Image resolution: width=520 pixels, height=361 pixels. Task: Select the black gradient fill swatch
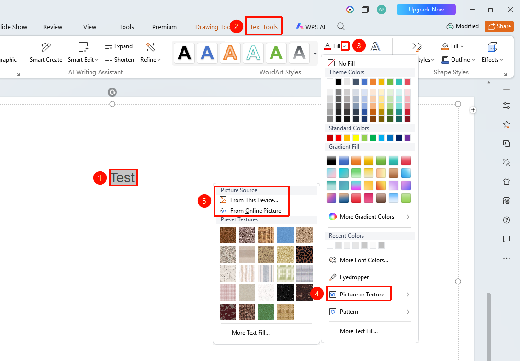(331, 161)
